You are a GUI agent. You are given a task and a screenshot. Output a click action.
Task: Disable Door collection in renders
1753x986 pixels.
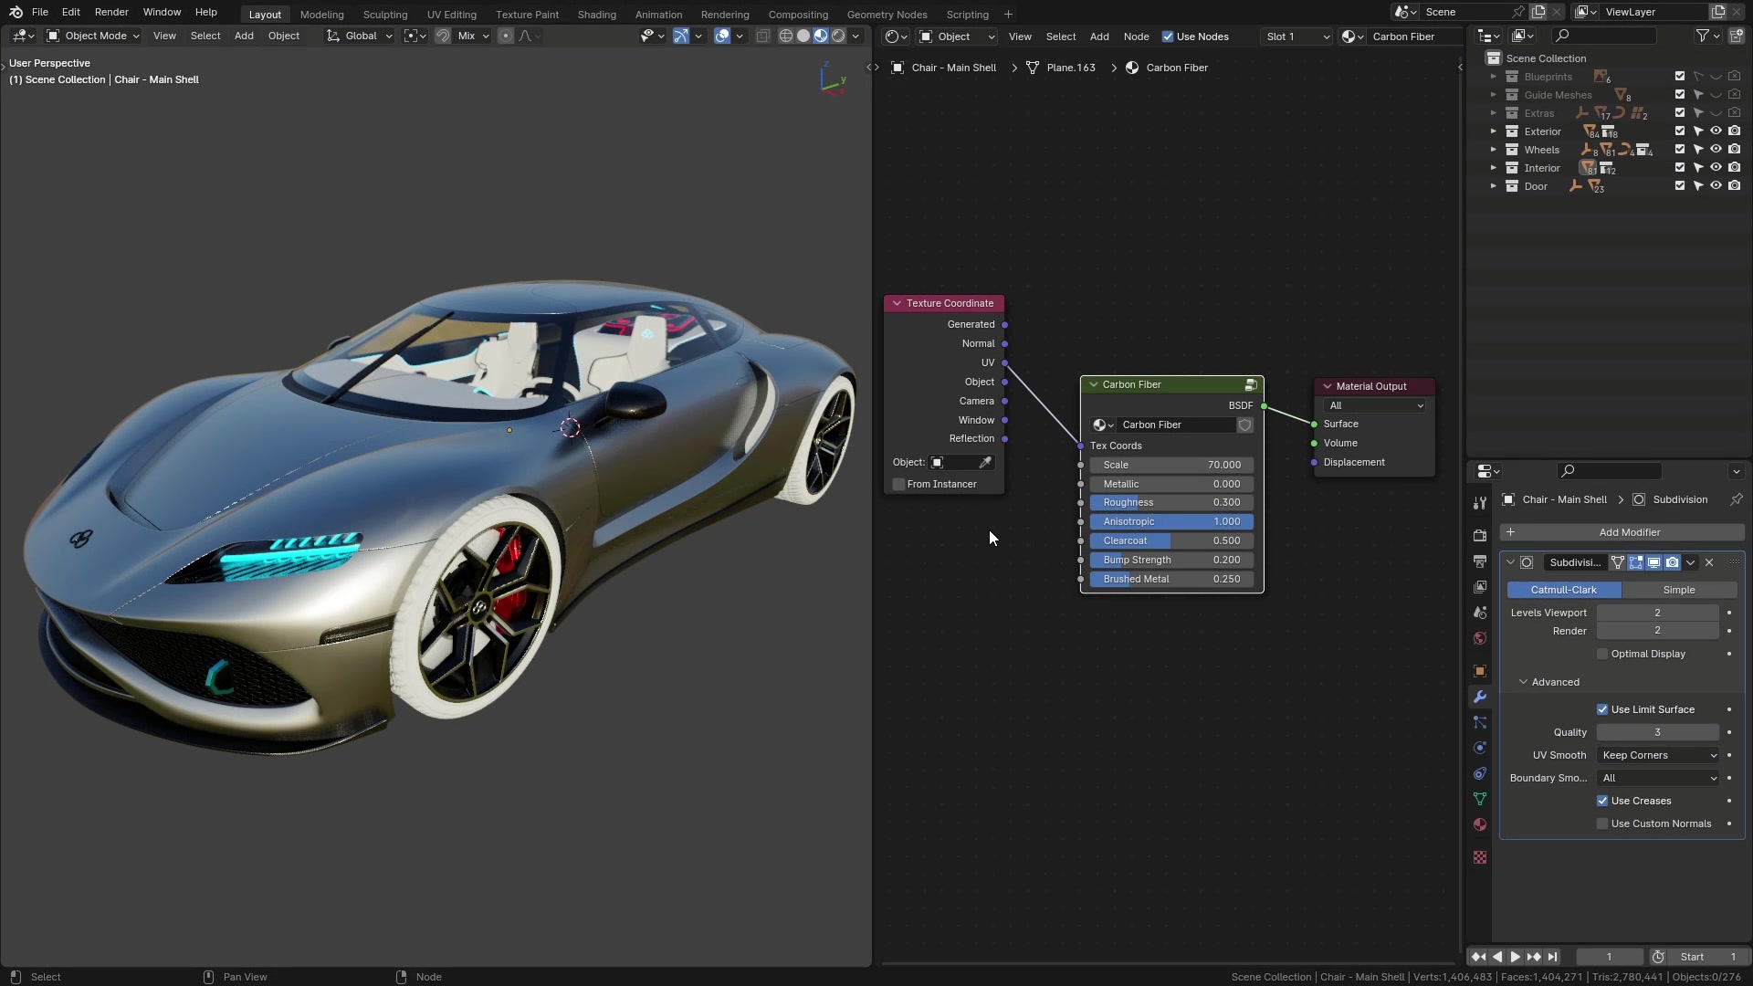[1735, 186]
